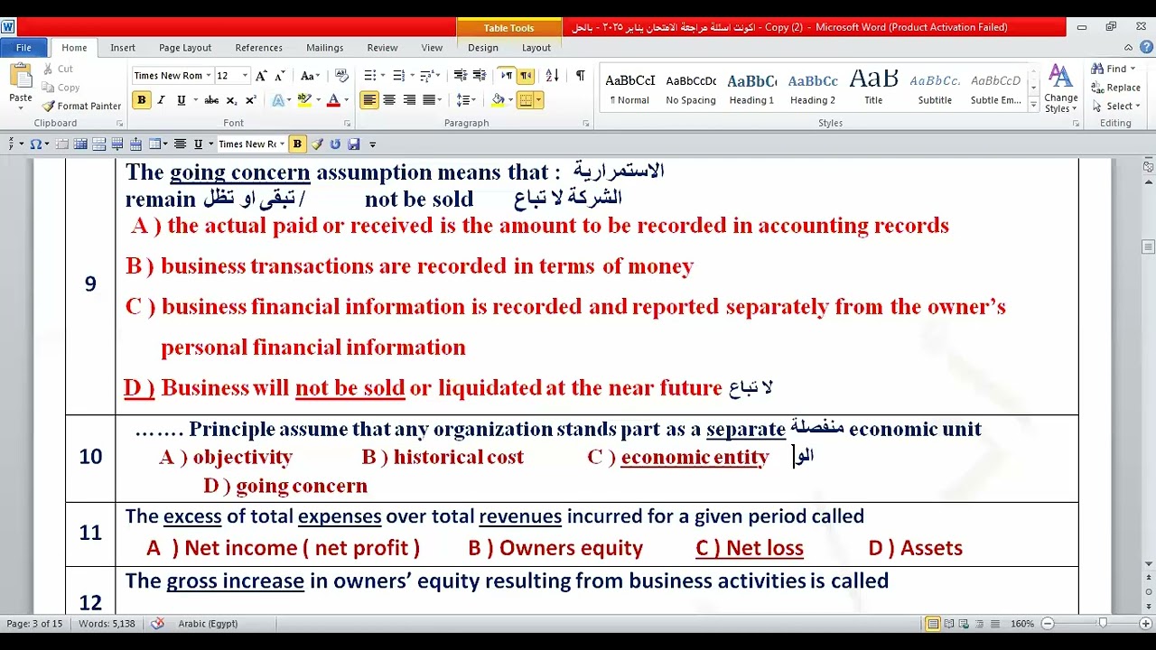Switch to Table Tools Design tab

pyautogui.click(x=483, y=48)
